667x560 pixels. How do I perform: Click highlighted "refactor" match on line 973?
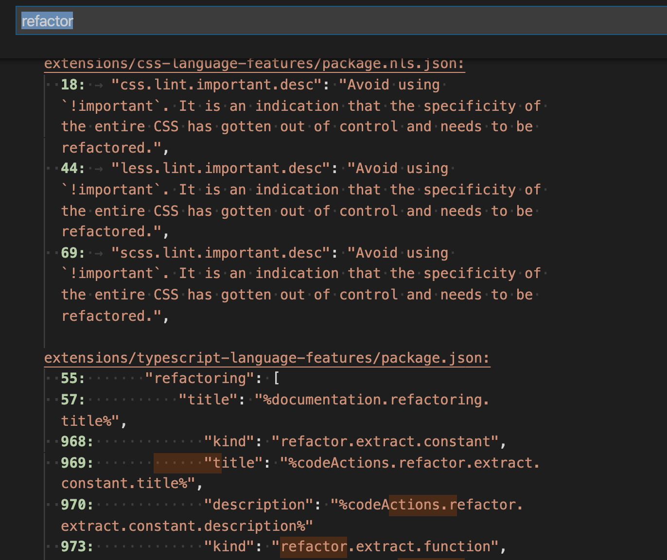(314, 546)
